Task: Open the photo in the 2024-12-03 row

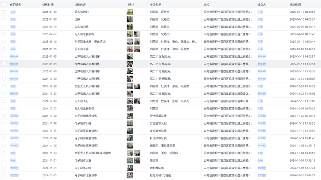Action: point(130,109)
